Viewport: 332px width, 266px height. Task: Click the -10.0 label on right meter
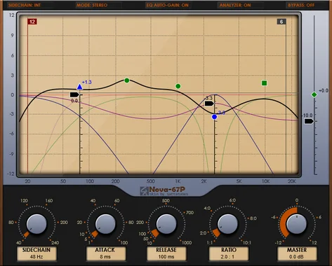coord(307,115)
